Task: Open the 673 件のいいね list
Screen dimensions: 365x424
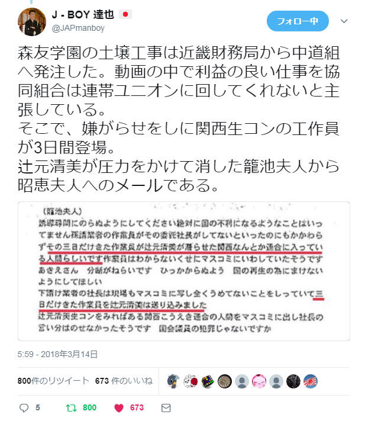Action: coord(124,381)
